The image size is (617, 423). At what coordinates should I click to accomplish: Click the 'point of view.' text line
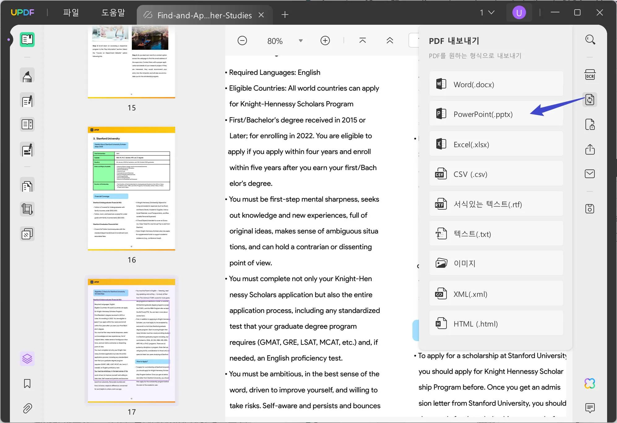coord(251,263)
